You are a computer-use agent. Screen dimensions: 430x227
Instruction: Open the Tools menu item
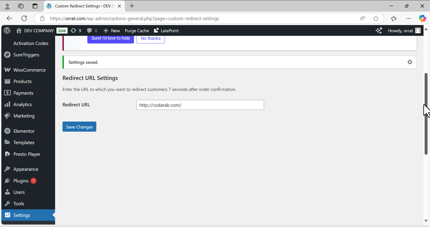[x=28, y=204]
